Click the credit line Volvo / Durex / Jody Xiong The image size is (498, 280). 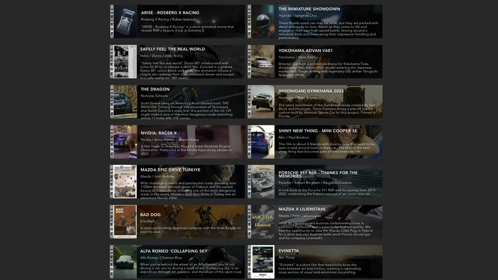[x=161, y=56]
